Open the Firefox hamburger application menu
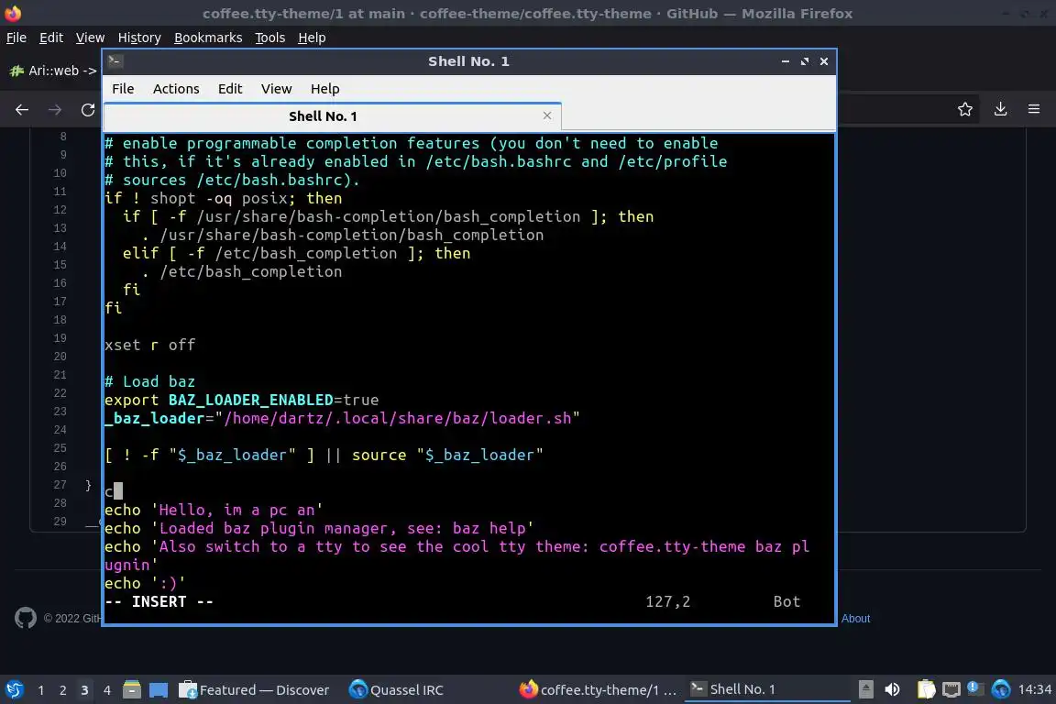 [1034, 109]
